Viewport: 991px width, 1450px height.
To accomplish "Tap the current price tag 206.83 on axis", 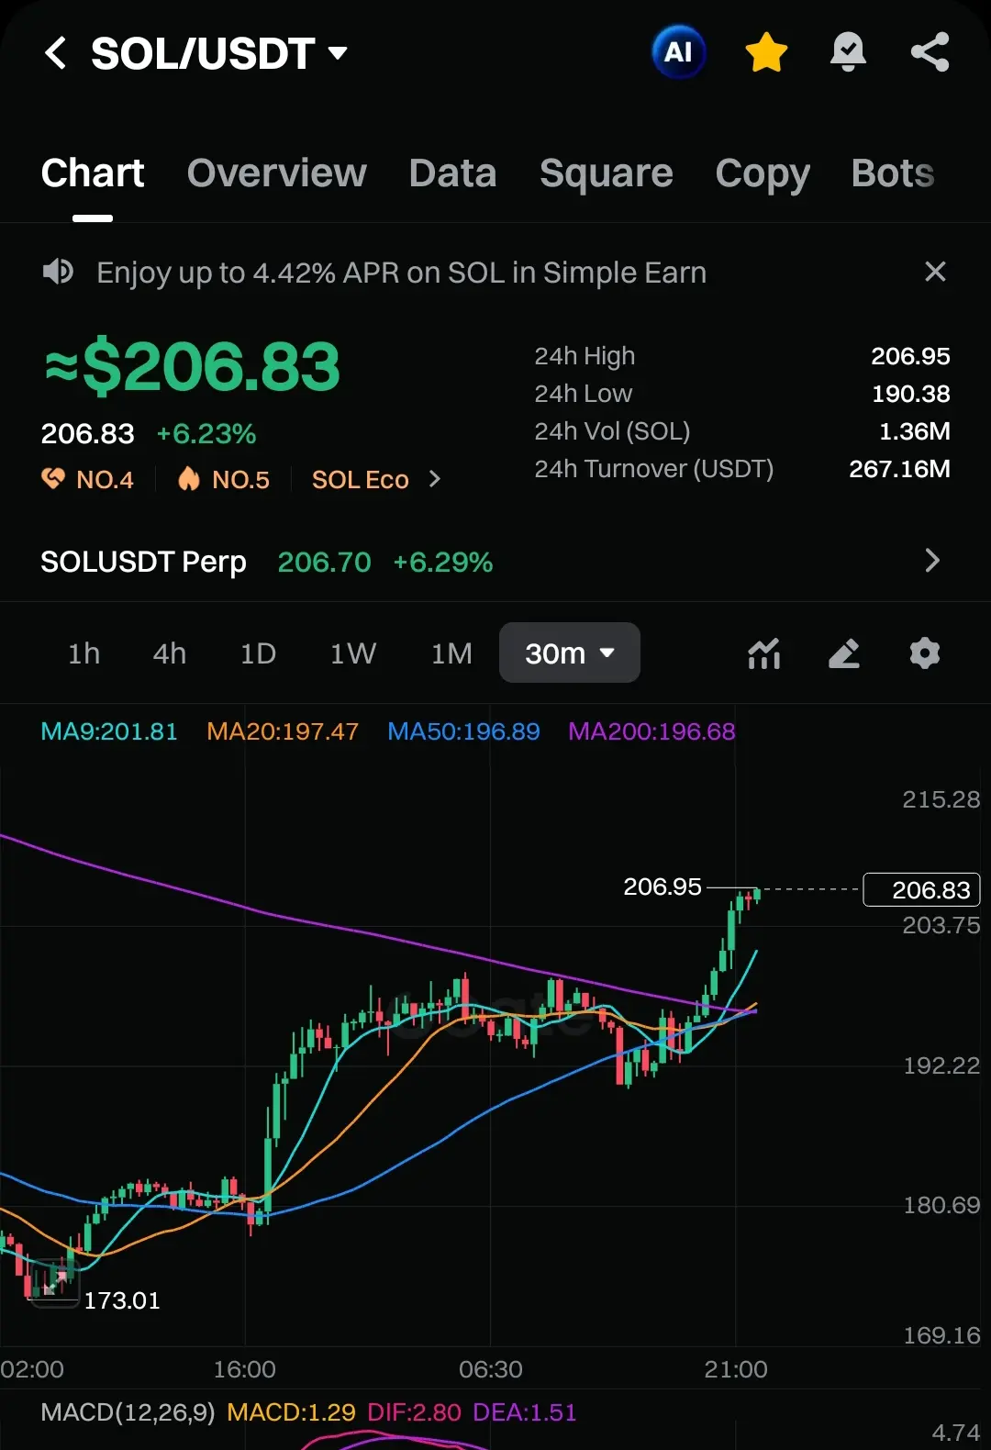I will (x=922, y=889).
